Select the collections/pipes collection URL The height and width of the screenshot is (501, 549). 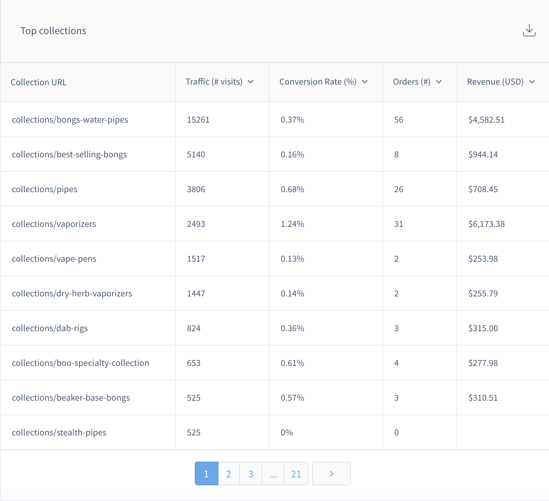45,189
